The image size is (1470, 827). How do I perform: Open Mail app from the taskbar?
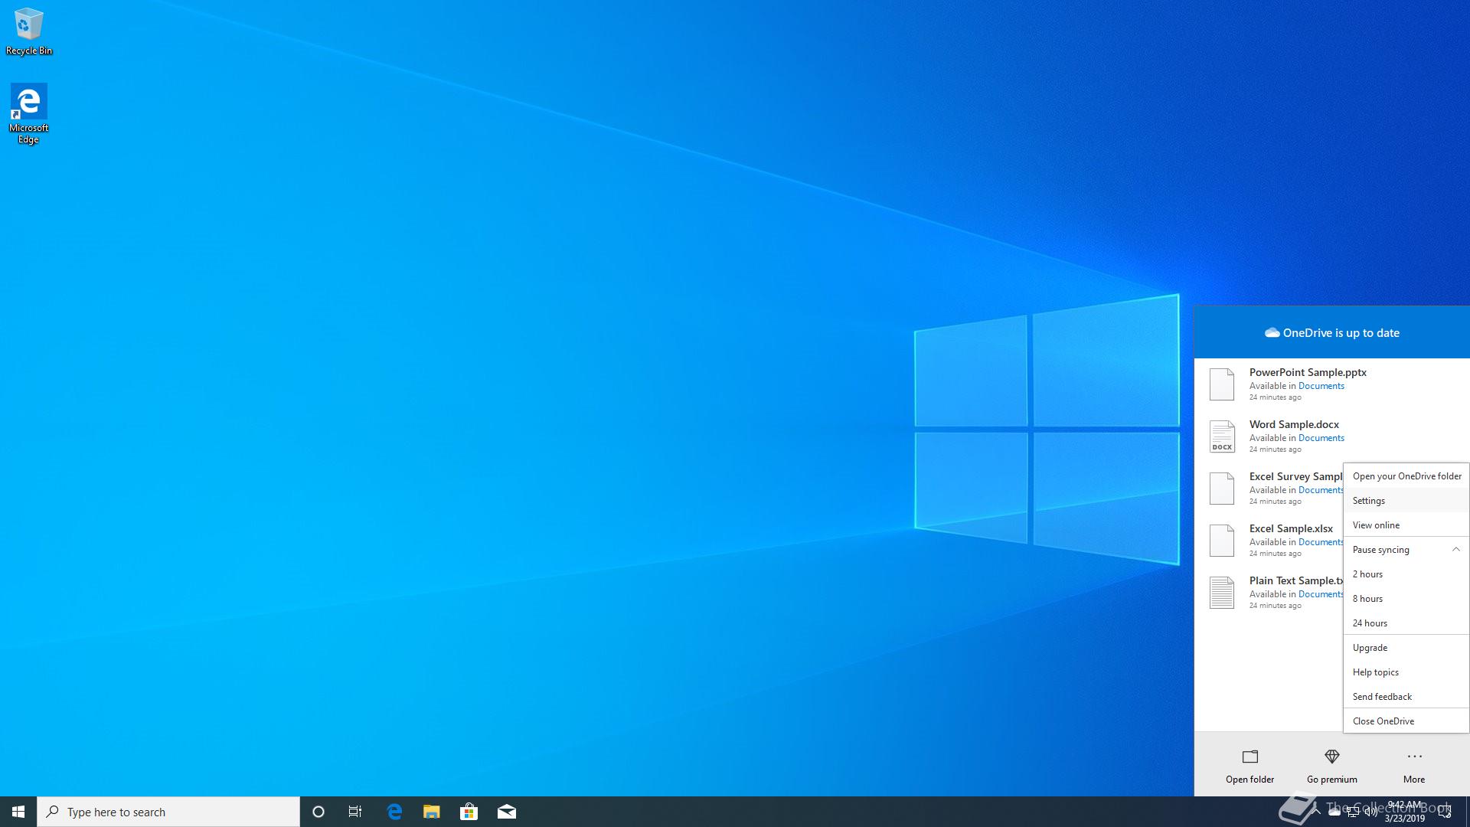tap(507, 812)
